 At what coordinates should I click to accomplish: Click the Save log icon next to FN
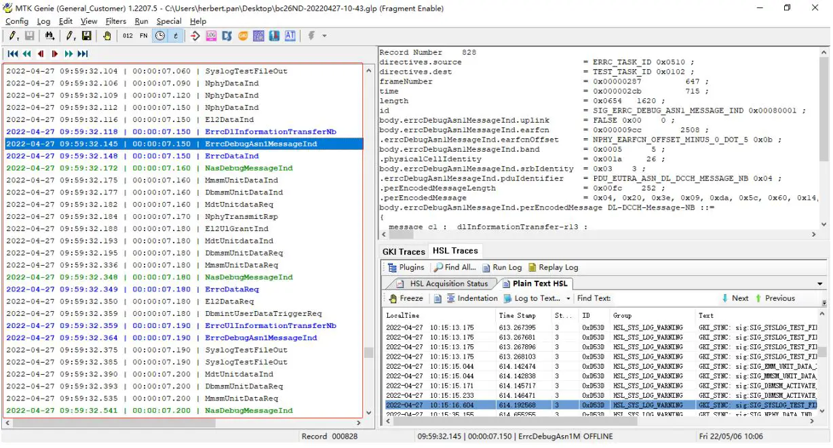[x=87, y=36]
